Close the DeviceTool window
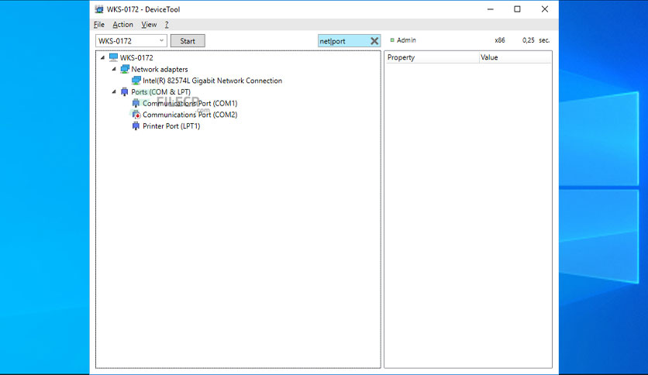Image resolution: width=648 pixels, height=375 pixels. click(545, 9)
